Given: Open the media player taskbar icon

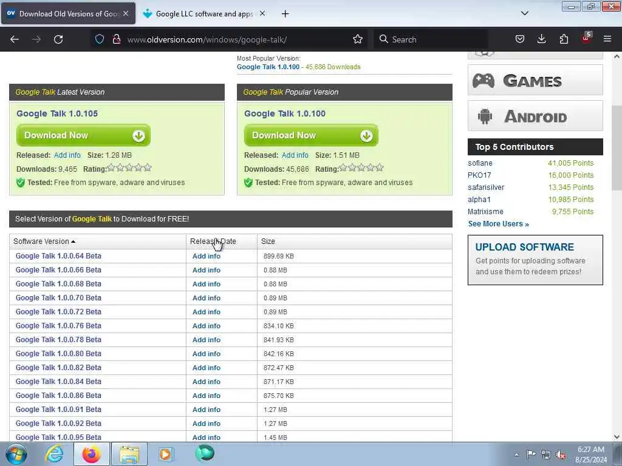Looking at the screenshot, I should click(x=166, y=454).
